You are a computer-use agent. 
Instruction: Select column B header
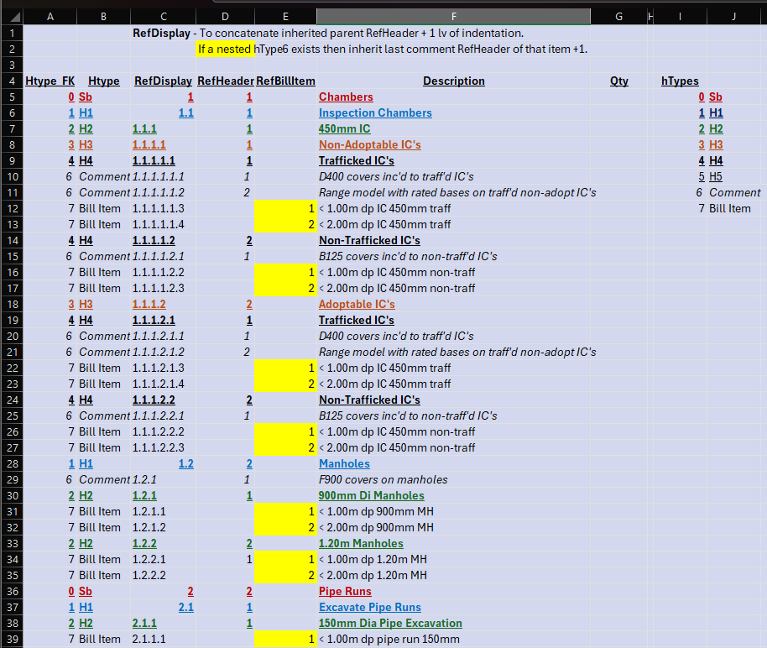[104, 17]
